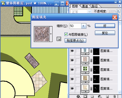Hide the layer with green squares thumbnail

tap(72, 70)
